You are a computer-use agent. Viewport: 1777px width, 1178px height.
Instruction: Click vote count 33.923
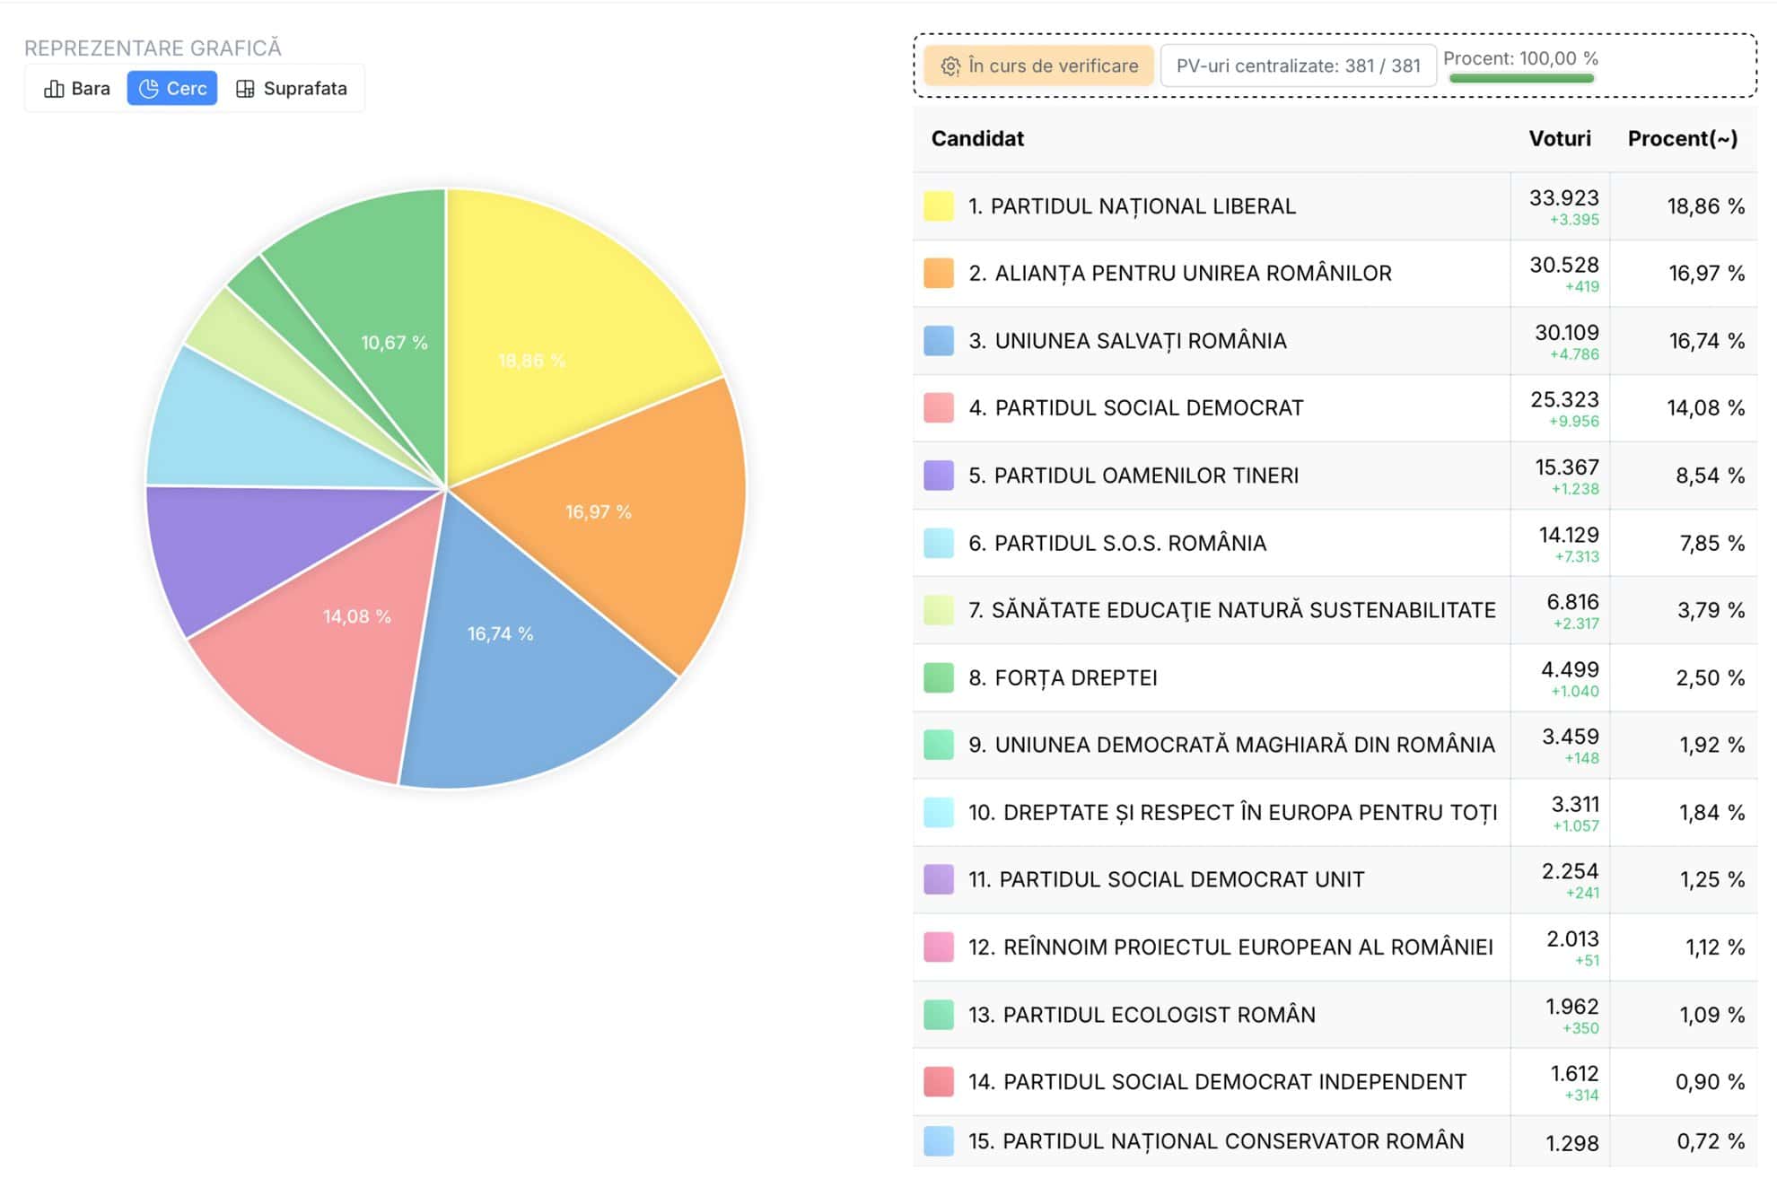(1563, 198)
